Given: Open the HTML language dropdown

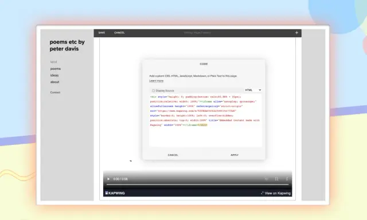Looking at the screenshot, I should tap(253, 90).
